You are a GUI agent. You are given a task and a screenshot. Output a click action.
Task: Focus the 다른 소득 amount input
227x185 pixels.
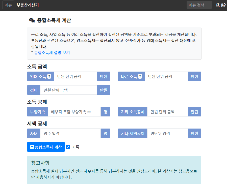coord(166,76)
